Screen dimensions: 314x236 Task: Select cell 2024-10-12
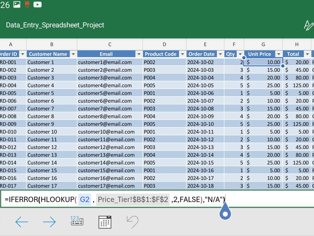(x=205, y=139)
